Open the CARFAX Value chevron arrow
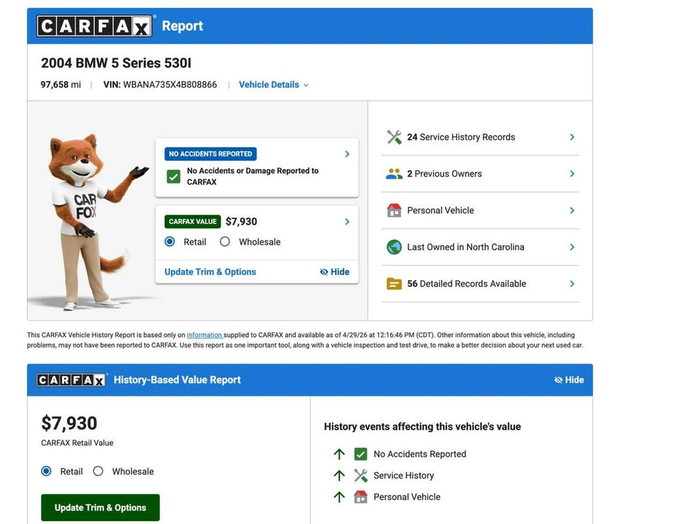 (347, 222)
